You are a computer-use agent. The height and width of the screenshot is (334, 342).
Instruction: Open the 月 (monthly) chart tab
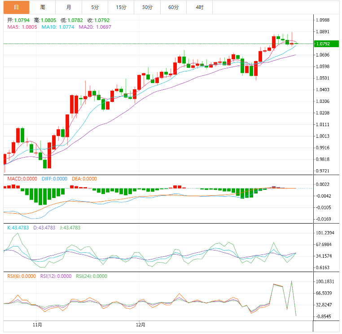(x=69, y=7)
